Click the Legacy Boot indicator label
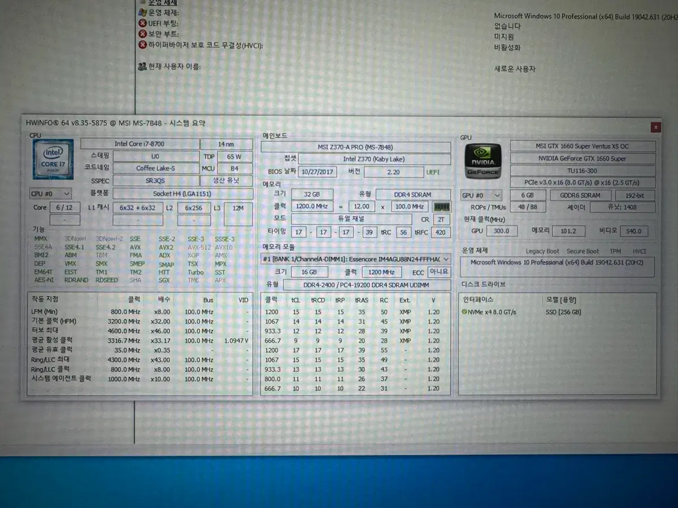Screen dimensions: 678x508 coord(542,252)
